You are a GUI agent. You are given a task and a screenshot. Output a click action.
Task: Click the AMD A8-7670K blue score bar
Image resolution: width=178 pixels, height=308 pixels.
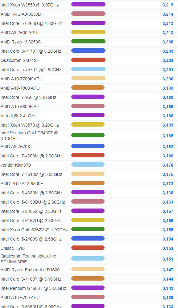click(88, 146)
